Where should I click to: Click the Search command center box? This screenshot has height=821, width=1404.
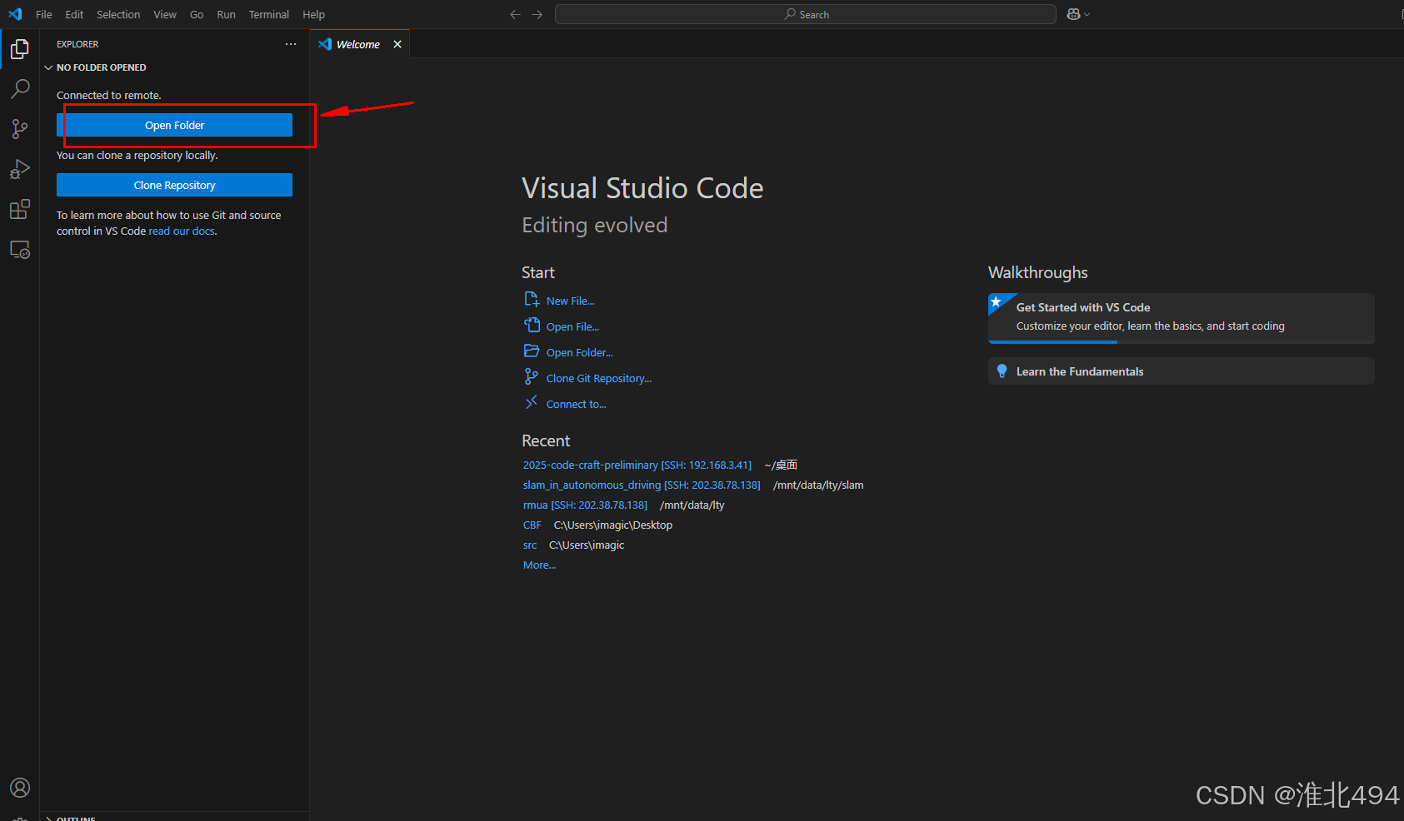coord(806,14)
